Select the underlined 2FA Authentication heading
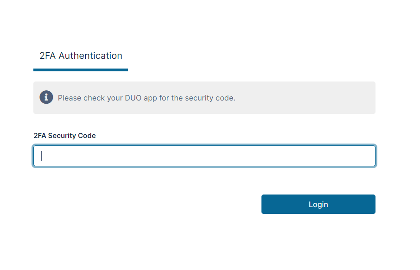Image resolution: width=420 pixels, height=270 pixels. pos(80,56)
